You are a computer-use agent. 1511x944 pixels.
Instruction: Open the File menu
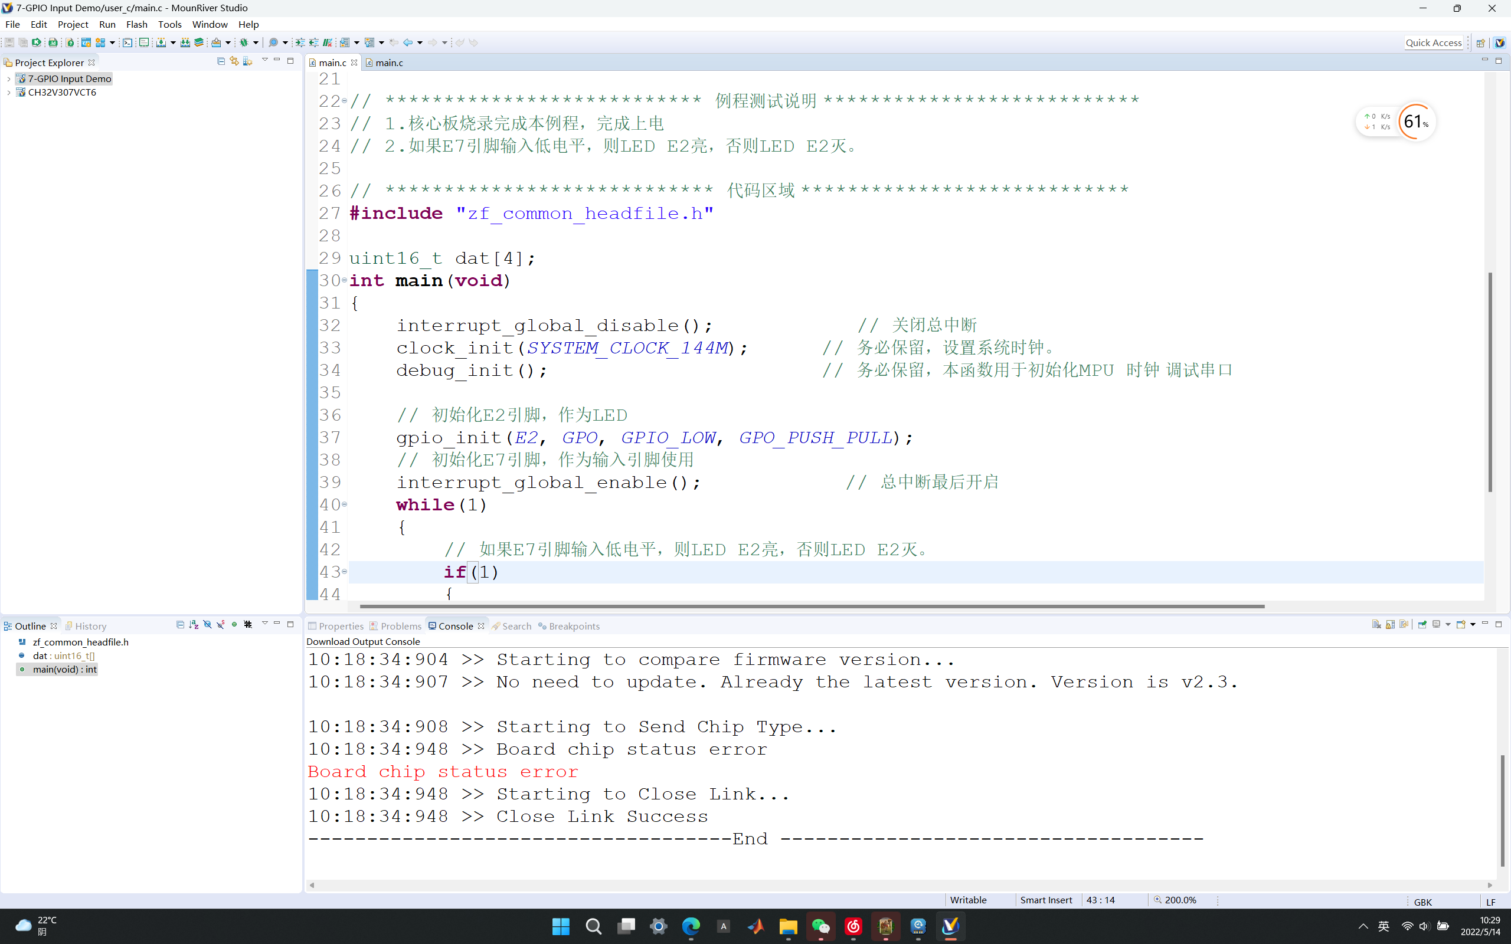(12, 24)
